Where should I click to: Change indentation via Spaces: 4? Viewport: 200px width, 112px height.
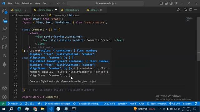tap(122, 104)
